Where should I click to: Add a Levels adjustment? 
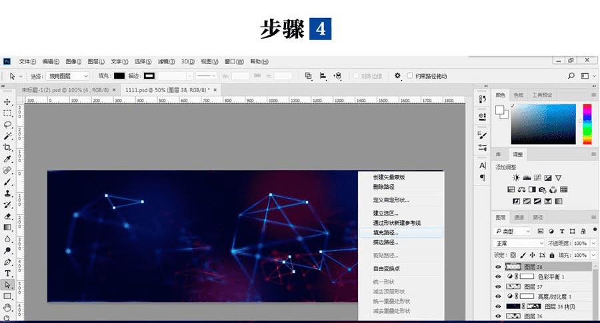527,178
